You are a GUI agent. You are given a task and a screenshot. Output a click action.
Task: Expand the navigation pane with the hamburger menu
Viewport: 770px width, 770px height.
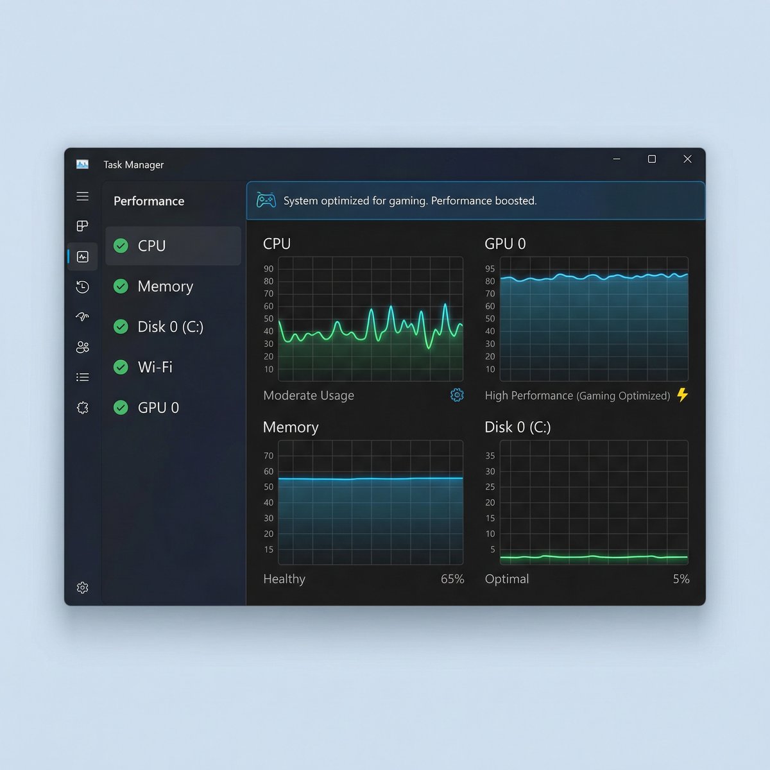pyautogui.click(x=82, y=196)
